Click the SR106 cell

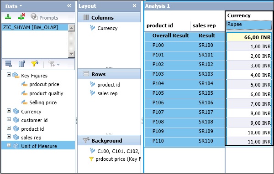click(x=205, y=102)
